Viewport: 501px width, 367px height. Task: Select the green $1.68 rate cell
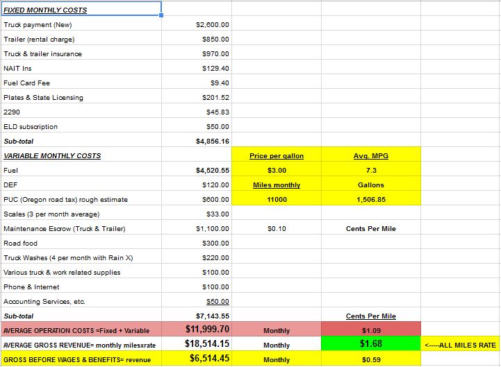(371, 344)
